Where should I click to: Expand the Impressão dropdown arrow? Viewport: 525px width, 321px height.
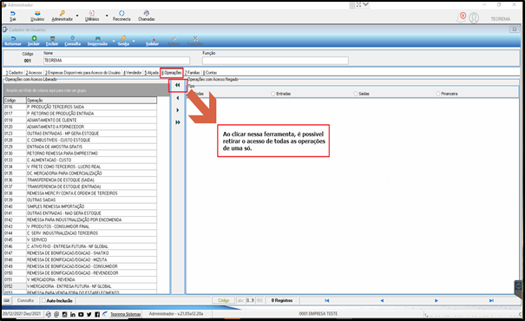[114, 41]
